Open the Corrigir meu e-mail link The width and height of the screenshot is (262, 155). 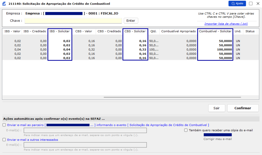(x=217, y=139)
